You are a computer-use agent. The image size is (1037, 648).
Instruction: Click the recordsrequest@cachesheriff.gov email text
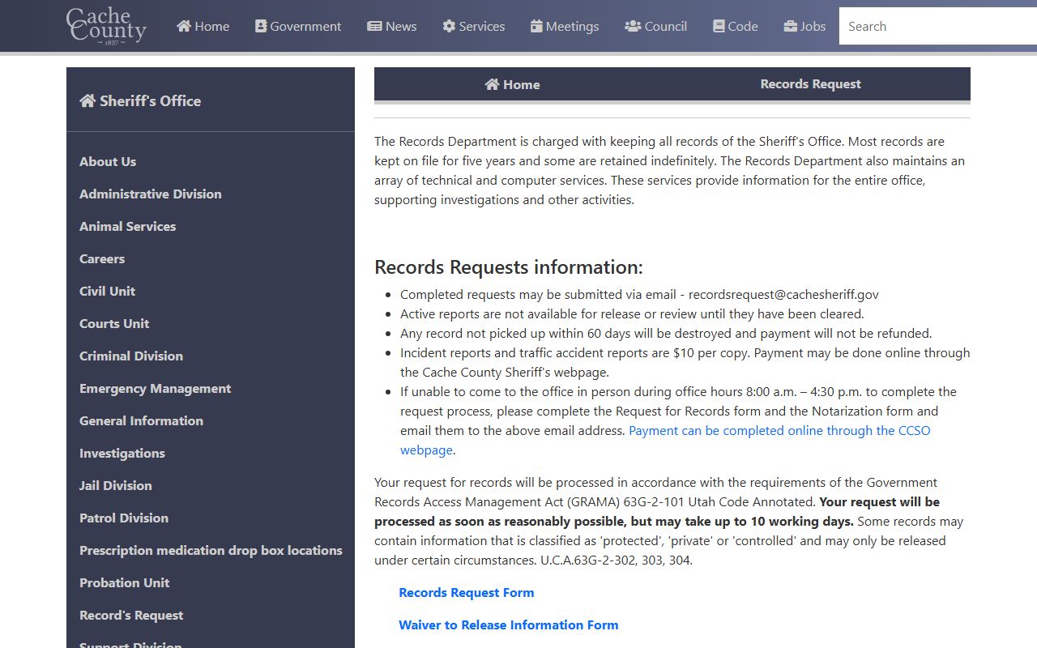pos(783,294)
